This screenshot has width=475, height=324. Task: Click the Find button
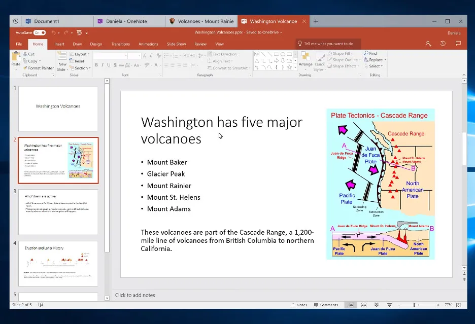[370, 53]
